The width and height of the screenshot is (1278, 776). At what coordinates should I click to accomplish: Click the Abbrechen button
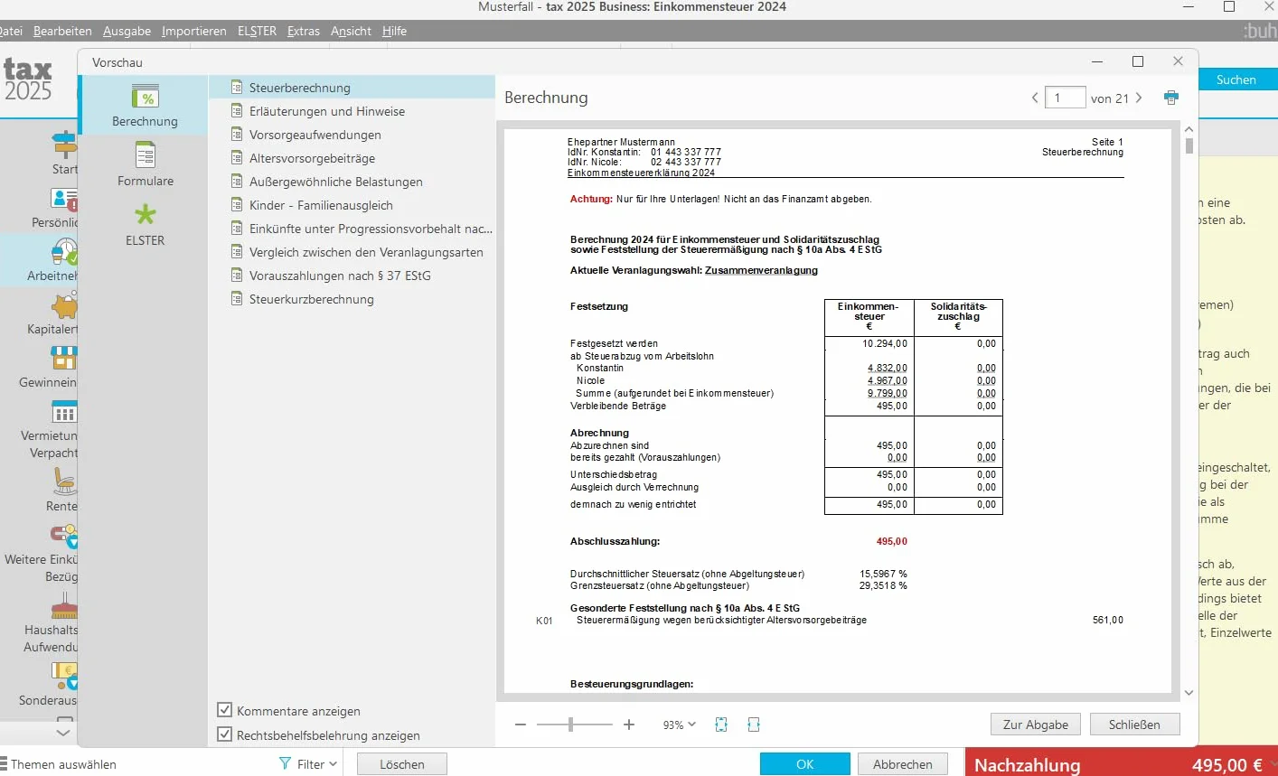[x=902, y=764]
